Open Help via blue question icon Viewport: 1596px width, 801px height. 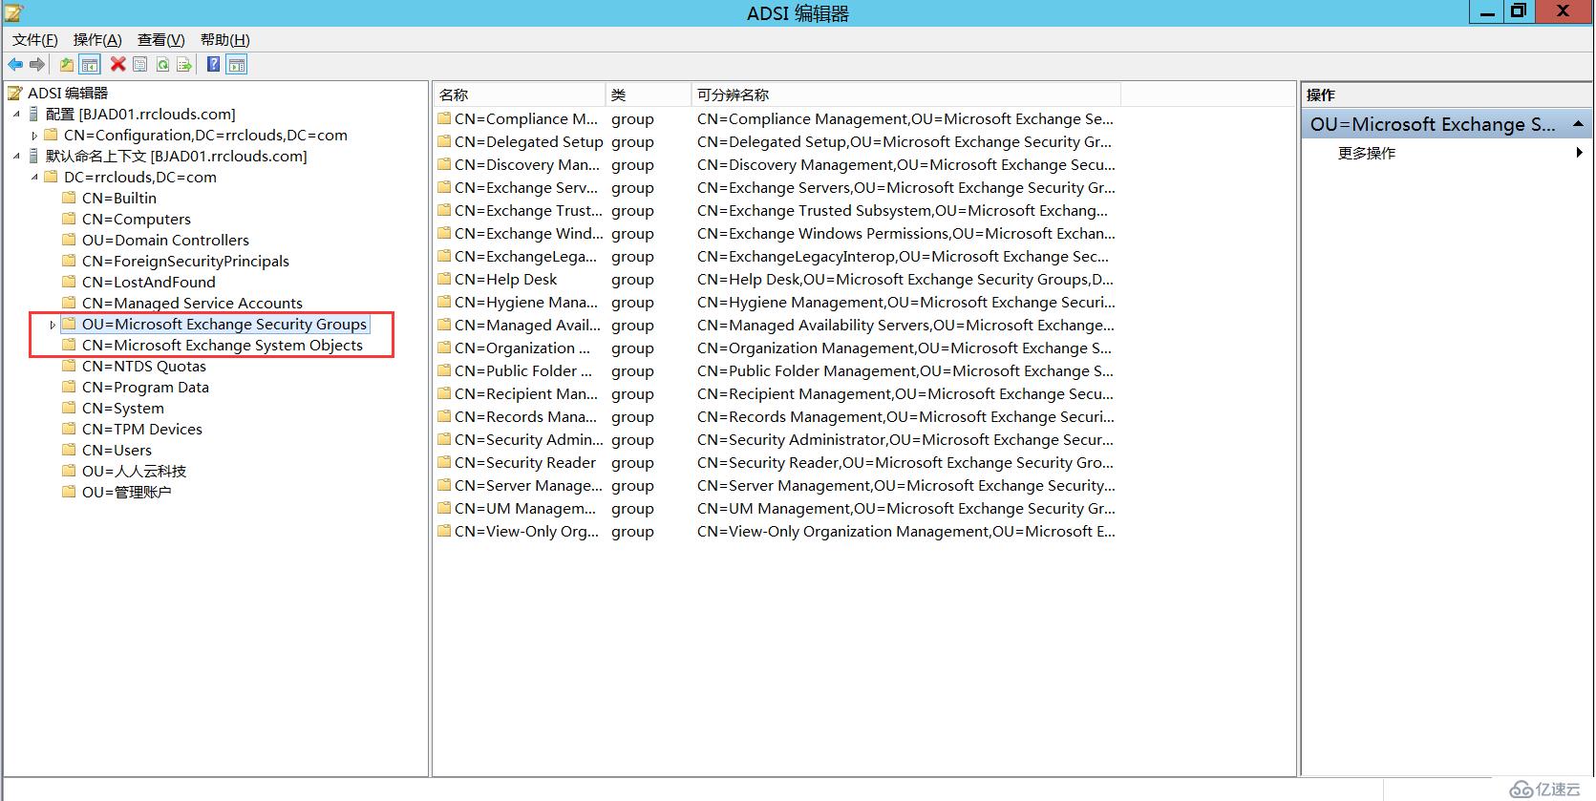pos(214,64)
